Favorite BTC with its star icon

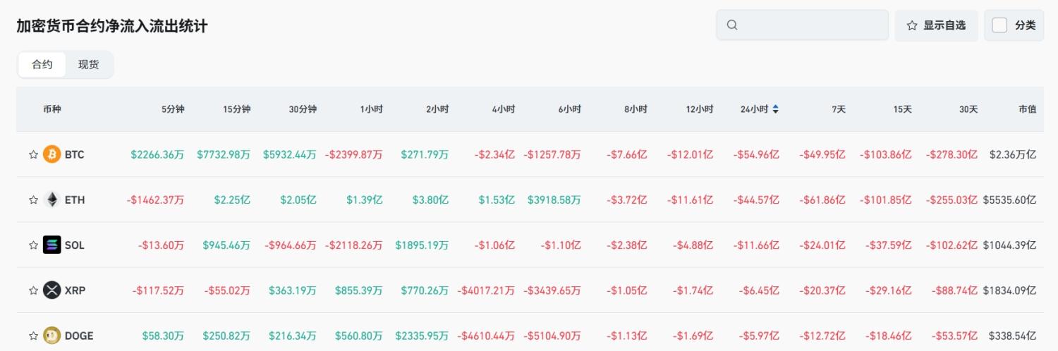click(x=33, y=154)
